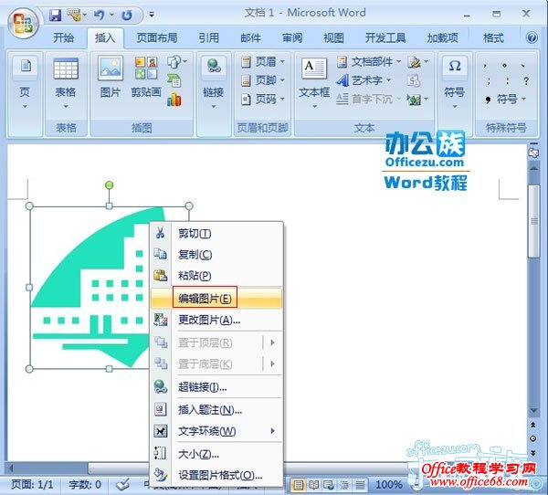The width and height of the screenshot is (548, 495).
Task: Open the Office button menu
Action: [23, 23]
